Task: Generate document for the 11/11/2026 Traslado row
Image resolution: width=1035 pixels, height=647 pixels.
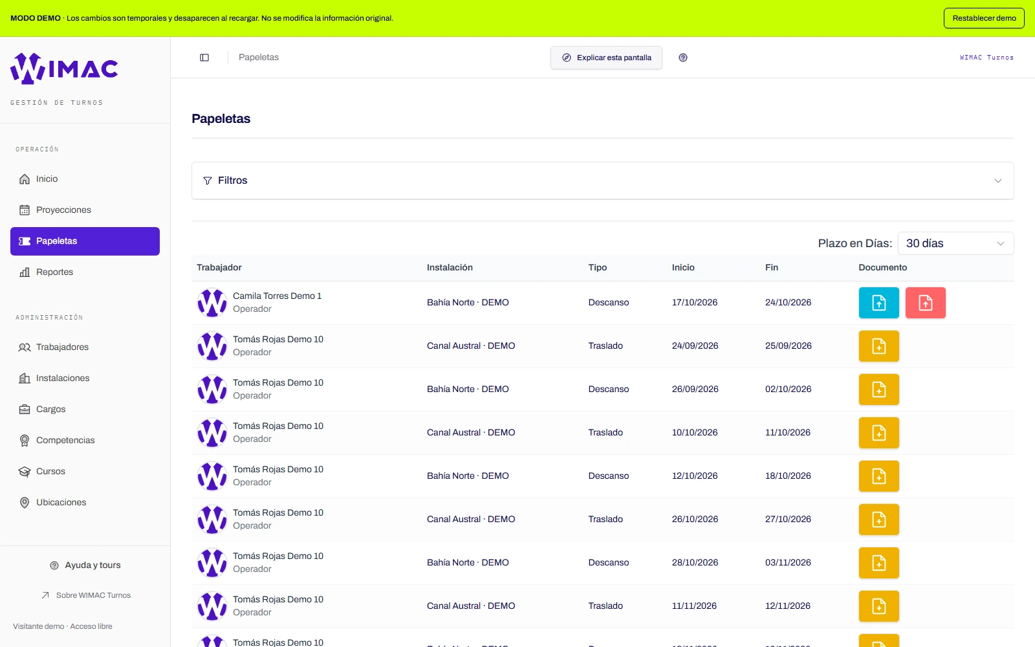Action: [879, 606]
